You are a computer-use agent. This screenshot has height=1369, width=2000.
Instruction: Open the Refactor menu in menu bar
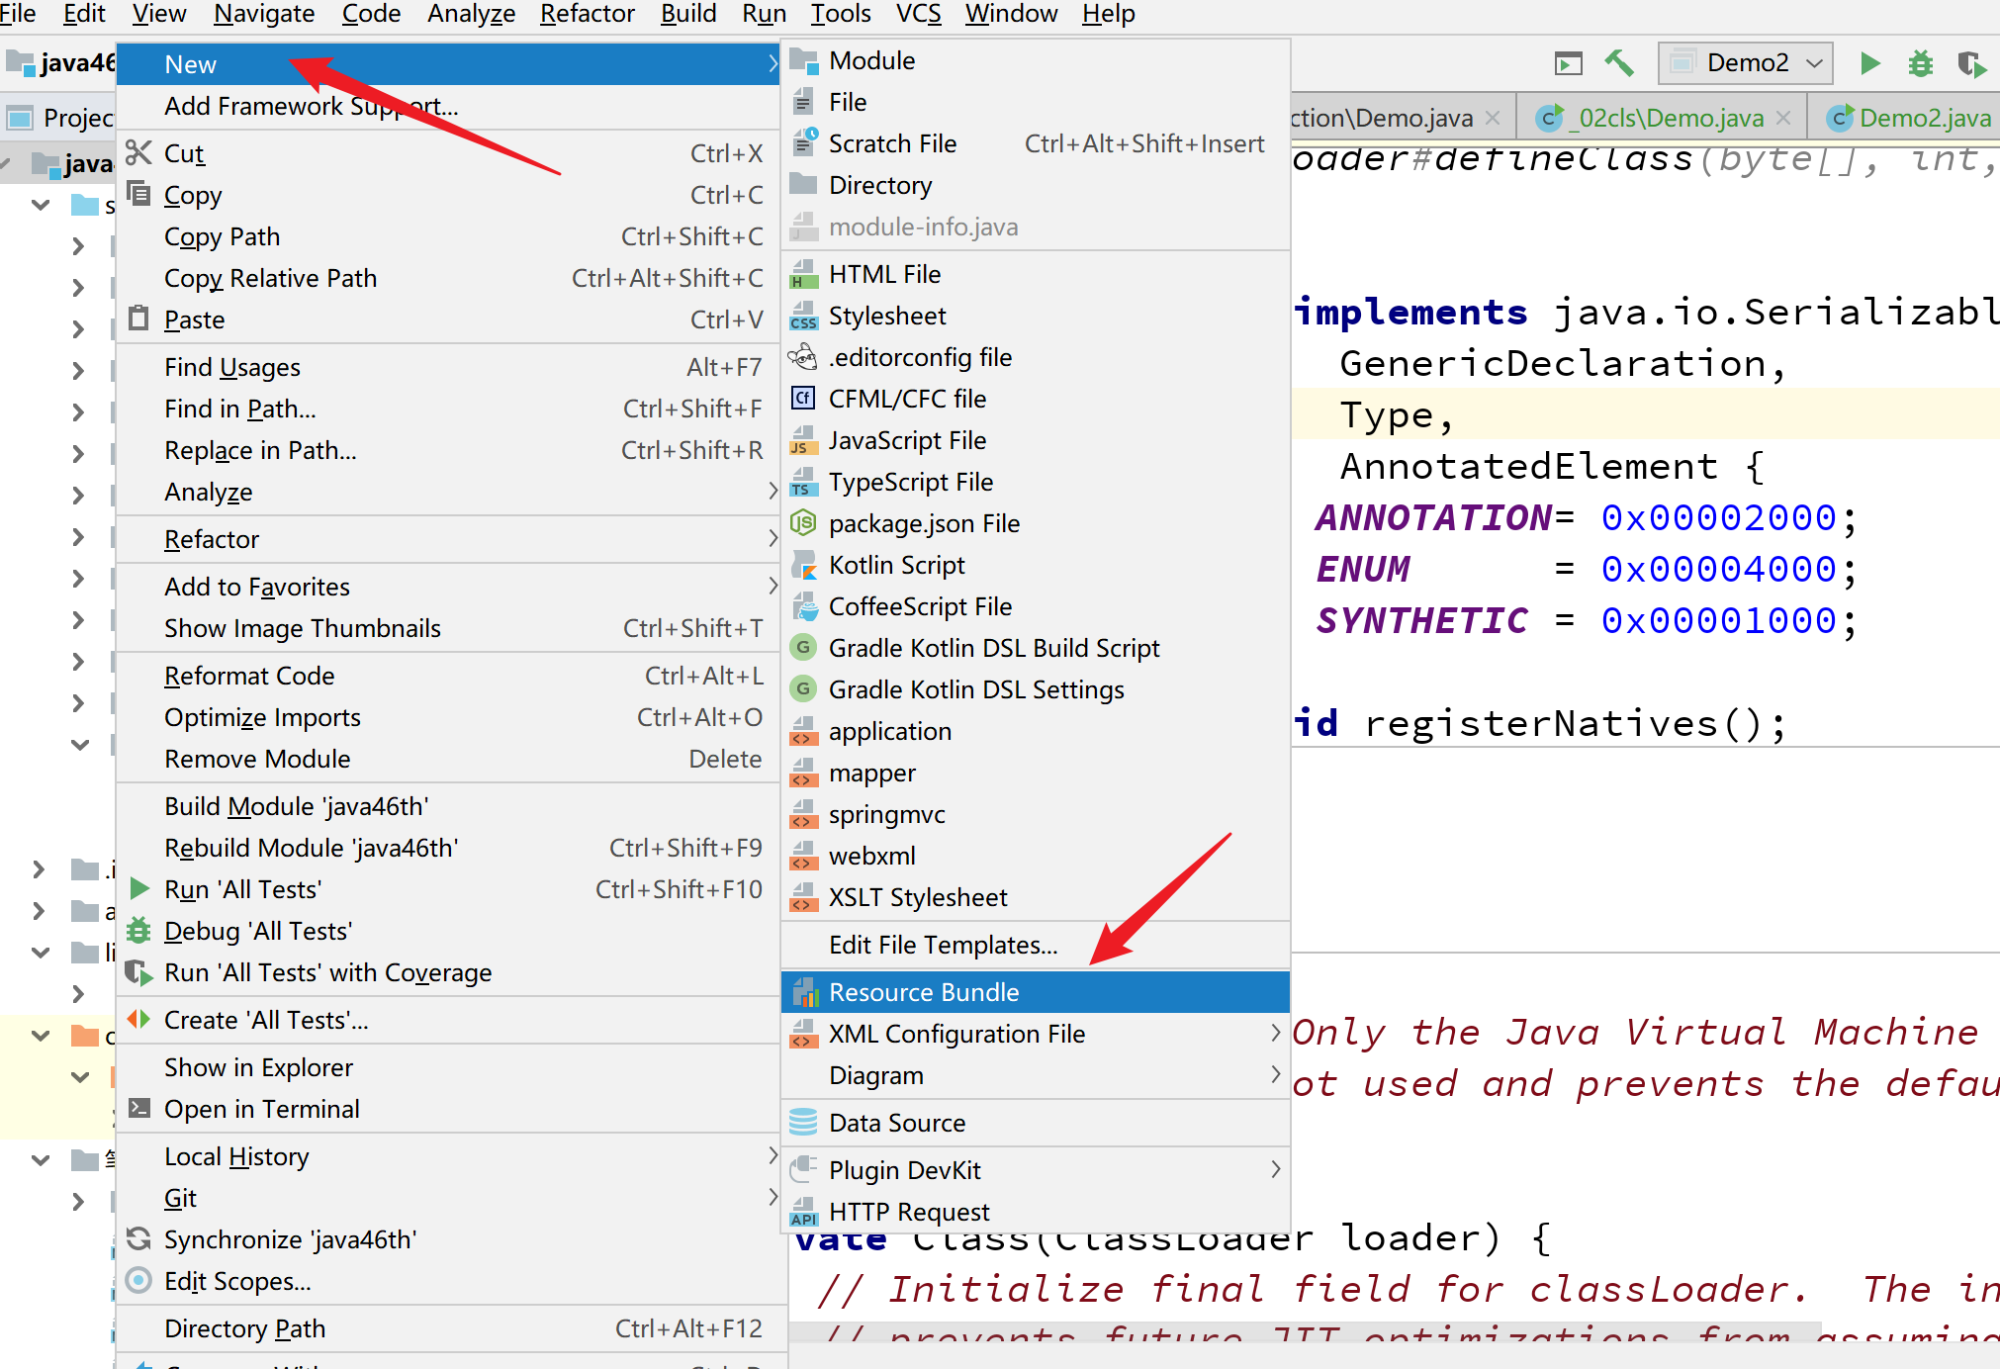(587, 14)
